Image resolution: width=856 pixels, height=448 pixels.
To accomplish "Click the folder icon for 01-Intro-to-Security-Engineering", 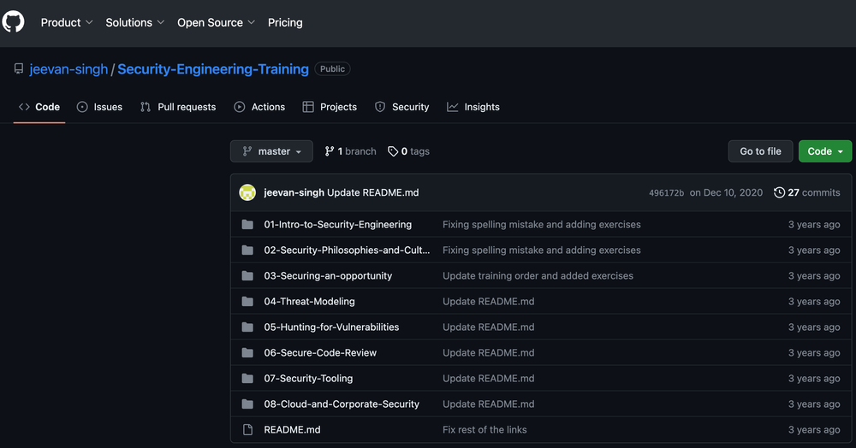I will [247, 225].
